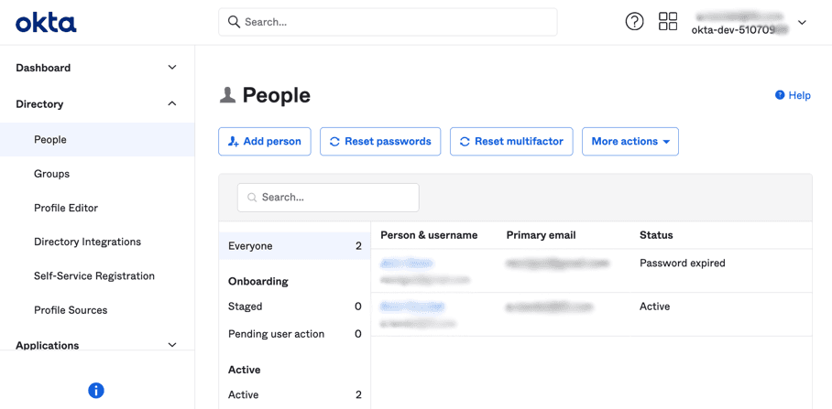Click the People heading person icon

[227, 95]
